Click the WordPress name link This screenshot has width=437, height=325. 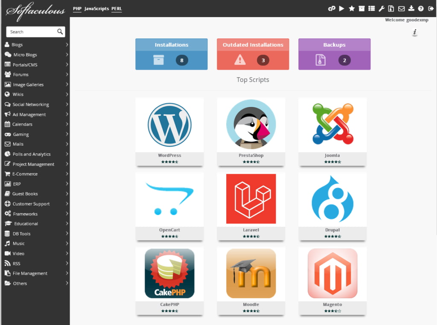(169, 155)
